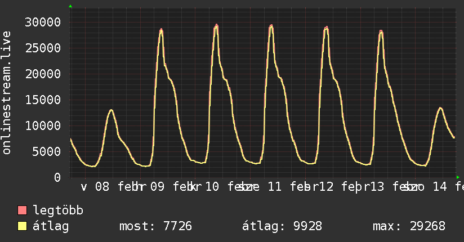Click the 'átlag: 9928' statistic
The height and width of the screenshot is (242, 464).
point(282,226)
